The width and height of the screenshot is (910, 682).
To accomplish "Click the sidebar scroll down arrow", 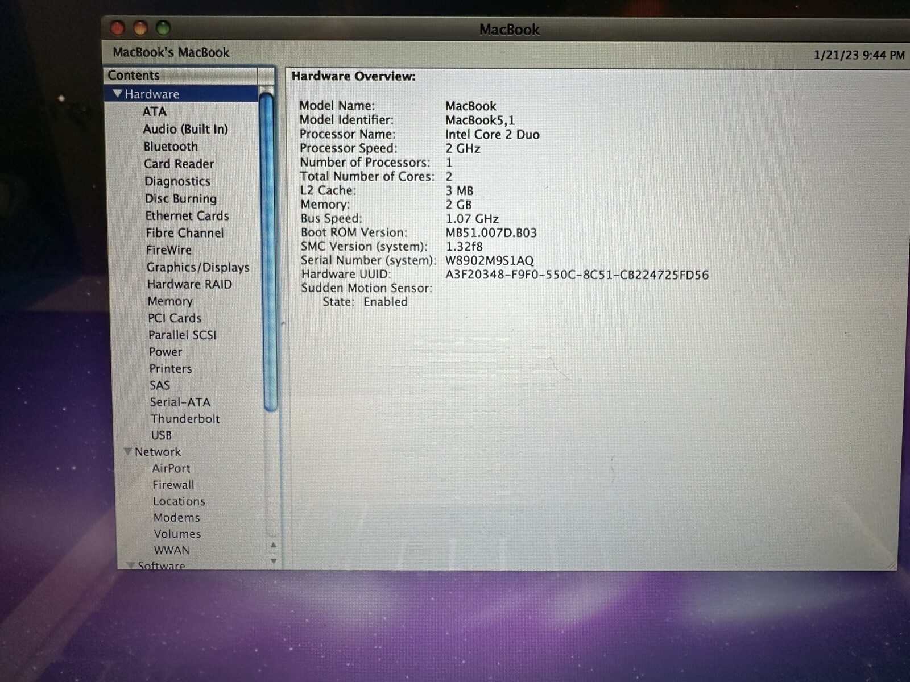I will [x=274, y=562].
